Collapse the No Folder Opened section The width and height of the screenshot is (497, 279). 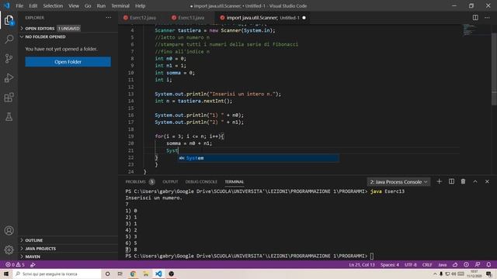[68, 36]
